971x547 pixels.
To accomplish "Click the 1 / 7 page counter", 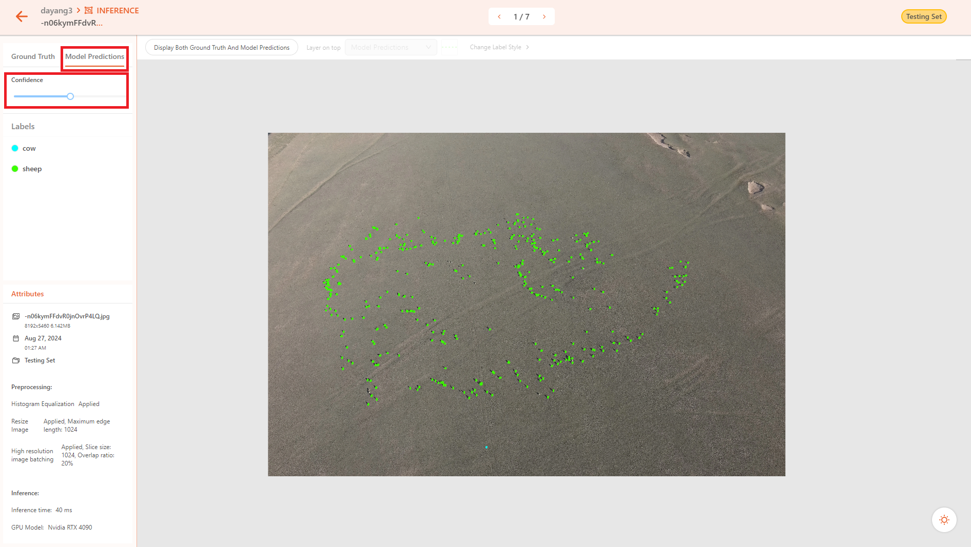I will coord(521,17).
